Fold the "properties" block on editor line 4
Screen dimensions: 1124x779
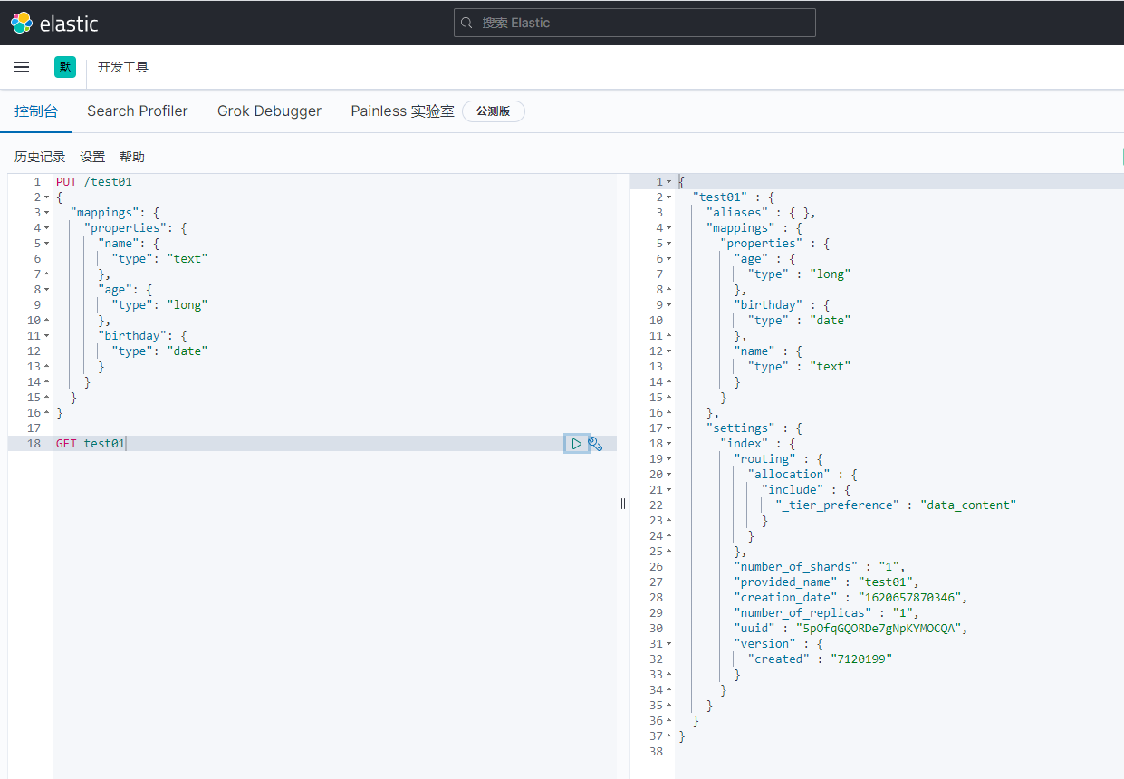tap(46, 228)
